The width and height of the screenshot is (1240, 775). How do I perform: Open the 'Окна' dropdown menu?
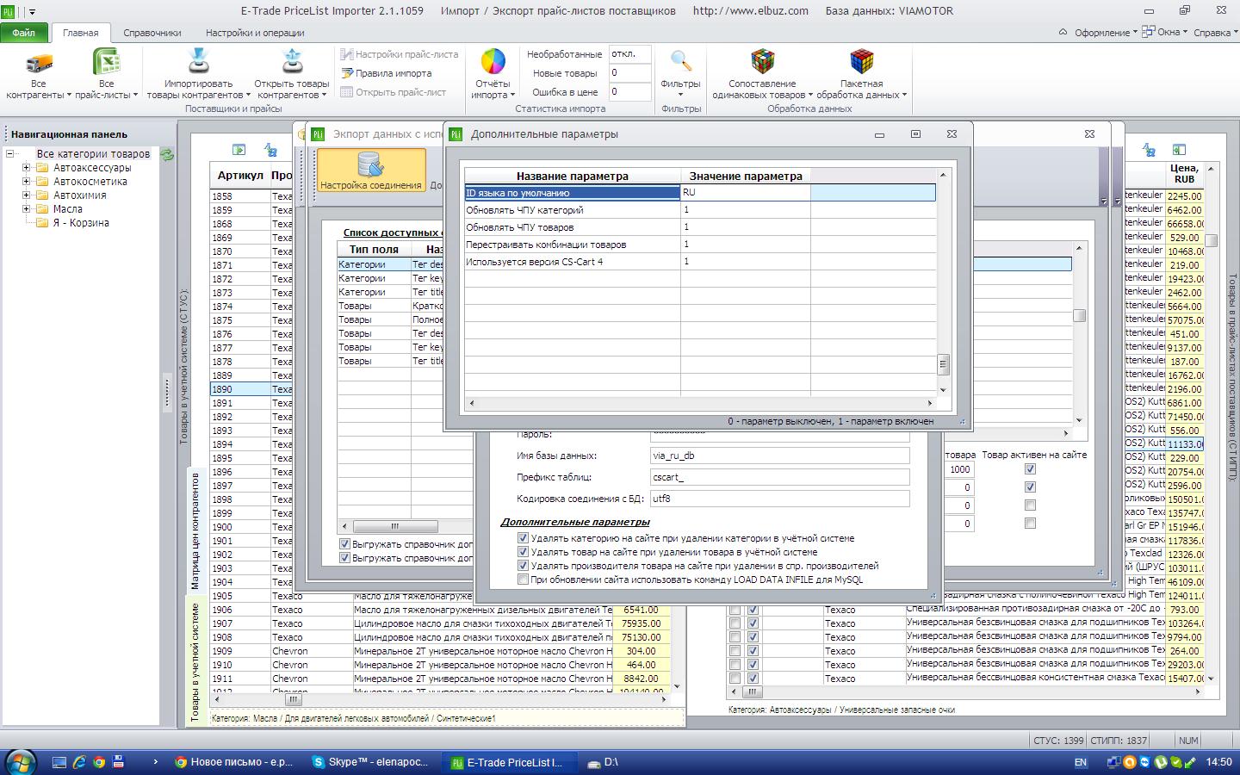1166,33
